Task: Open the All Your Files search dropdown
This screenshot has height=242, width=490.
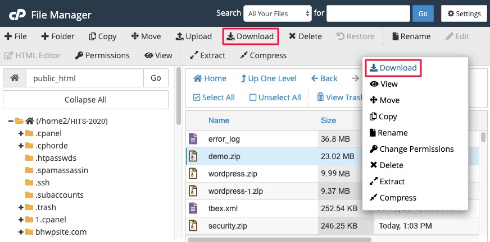Action: point(278,13)
